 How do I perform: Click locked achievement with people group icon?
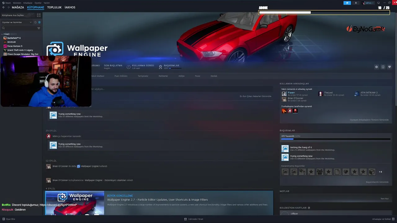coord(320,172)
